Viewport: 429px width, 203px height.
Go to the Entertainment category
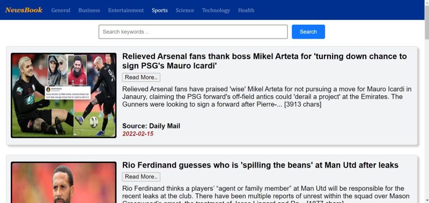(x=126, y=10)
